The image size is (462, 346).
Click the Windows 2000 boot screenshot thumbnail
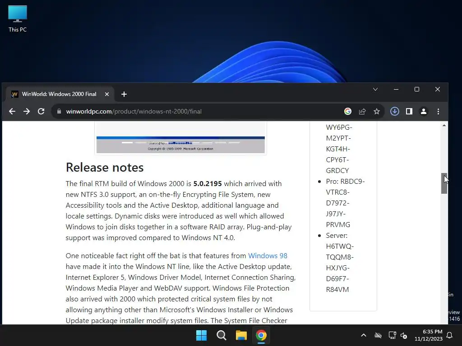180,138
